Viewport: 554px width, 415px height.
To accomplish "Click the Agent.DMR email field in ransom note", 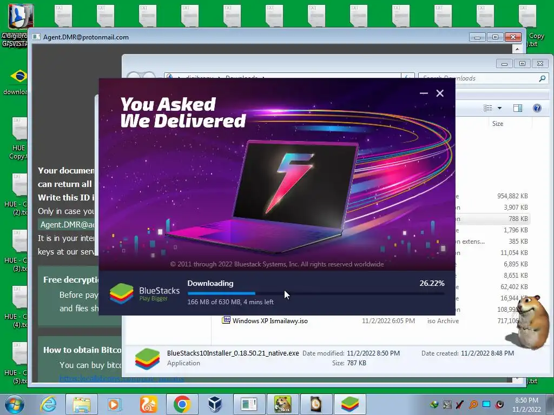I will 68,225.
